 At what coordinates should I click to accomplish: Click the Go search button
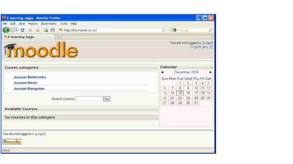107,99
